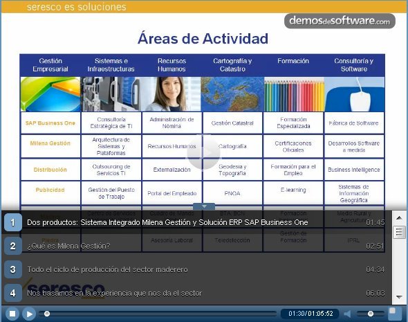This screenshot has width=408, height=322.
Task: Collapse the chapter list with arrow tab
Action: 204,206
